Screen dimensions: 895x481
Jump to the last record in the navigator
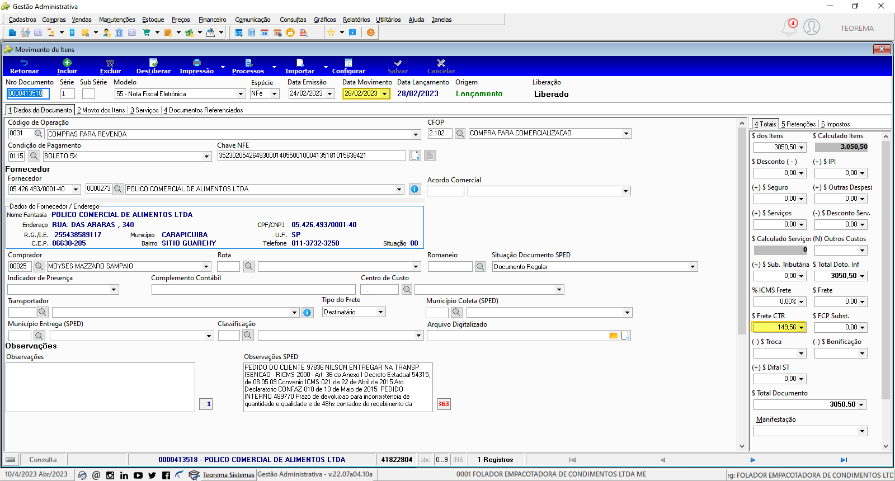pyautogui.click(x=844, y=460)
